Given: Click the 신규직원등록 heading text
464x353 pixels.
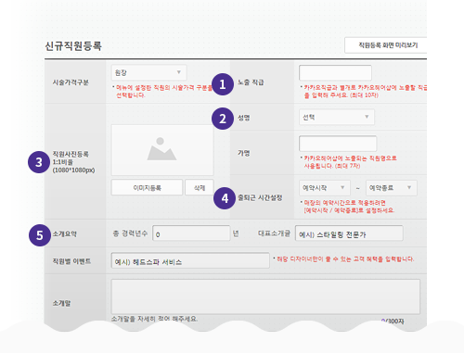Looking at the screenshot, I should (x=73, y=46).
